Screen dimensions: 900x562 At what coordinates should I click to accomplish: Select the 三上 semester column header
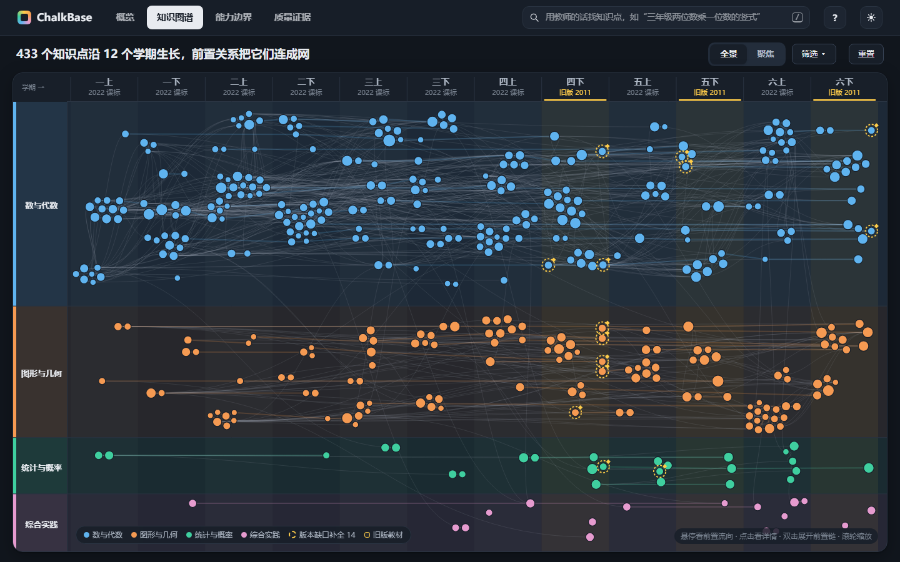[x=374, y=87]
